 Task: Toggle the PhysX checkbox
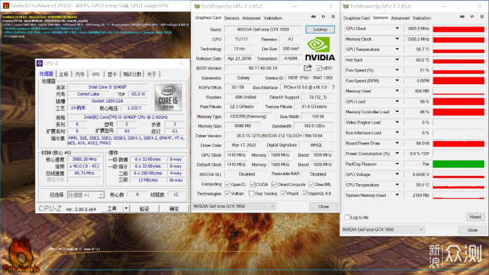click(x=283, y=194)
